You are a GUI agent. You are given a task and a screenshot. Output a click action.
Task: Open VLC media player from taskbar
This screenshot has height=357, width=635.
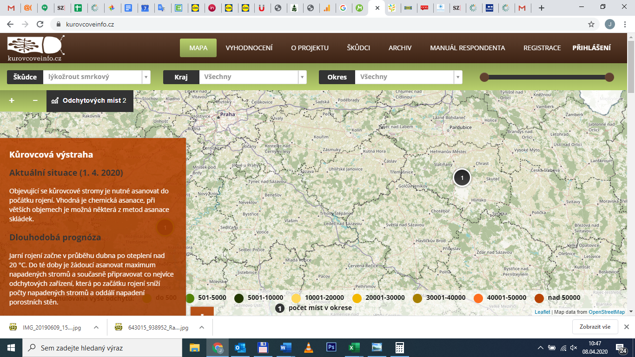tap(309, 347)
